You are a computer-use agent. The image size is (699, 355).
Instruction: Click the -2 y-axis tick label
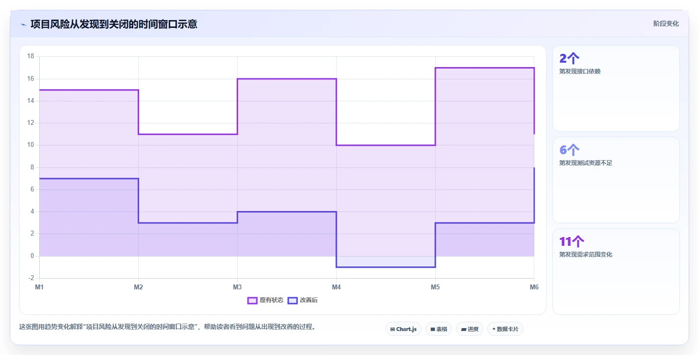point(31,278)
